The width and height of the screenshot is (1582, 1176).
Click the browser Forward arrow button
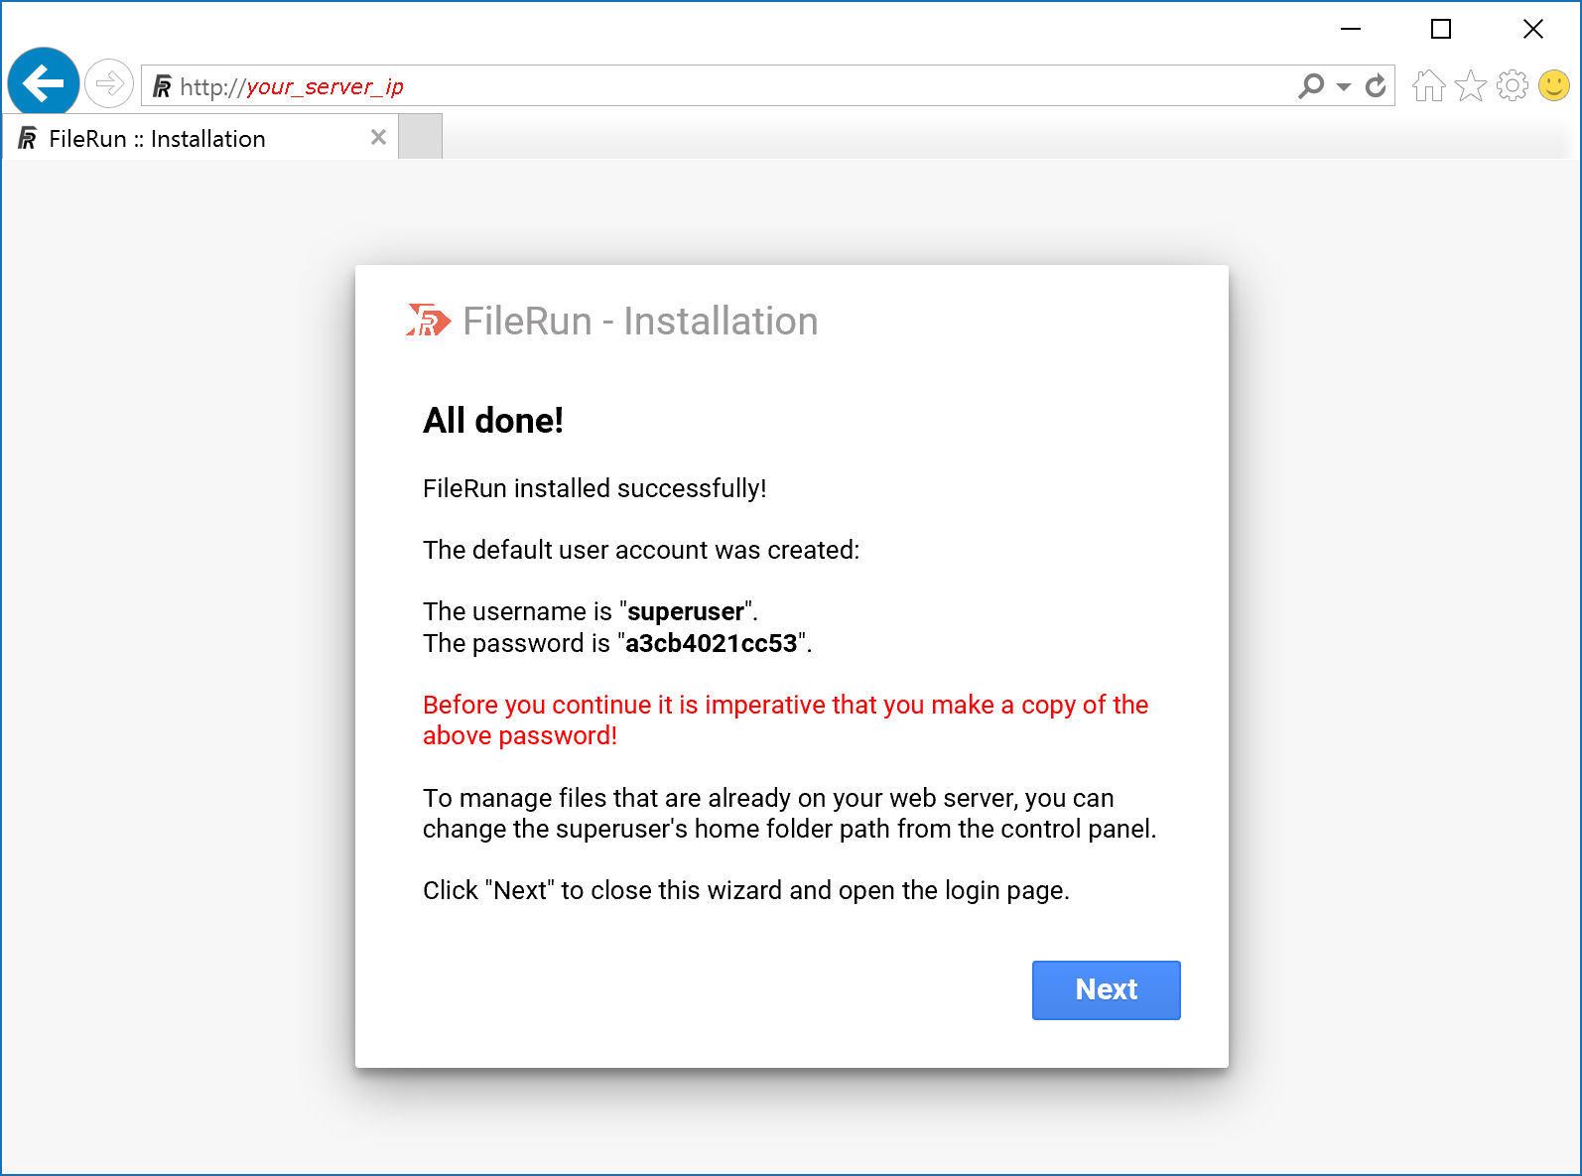[109, 83]
